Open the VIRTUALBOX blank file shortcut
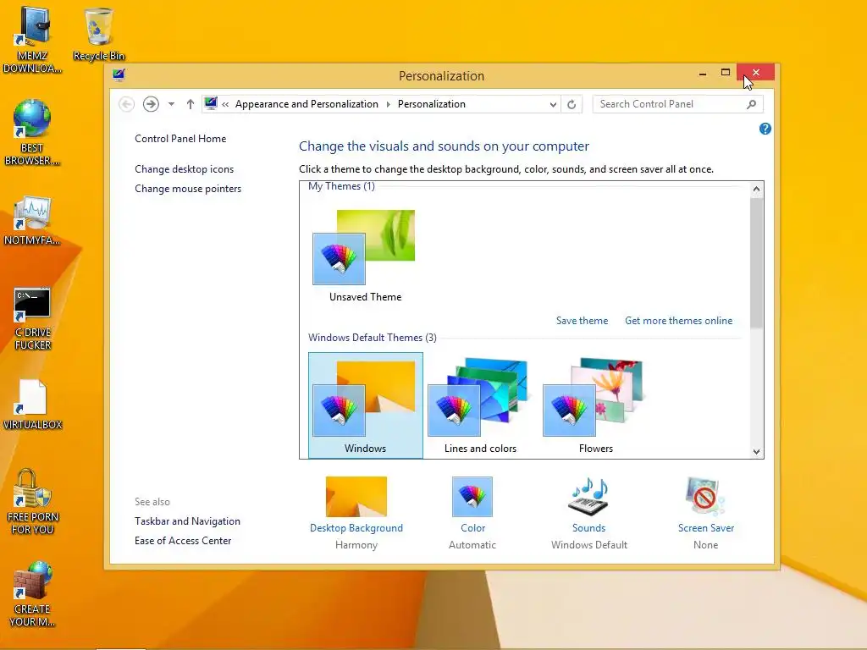Screen dimensions: 867x650 coord(32,404)
